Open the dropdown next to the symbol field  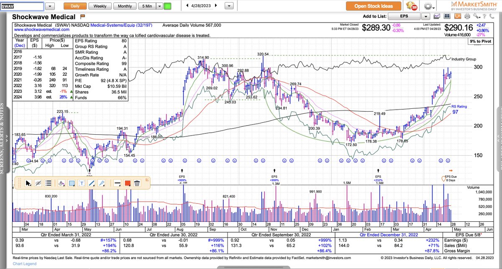(50, 6)
